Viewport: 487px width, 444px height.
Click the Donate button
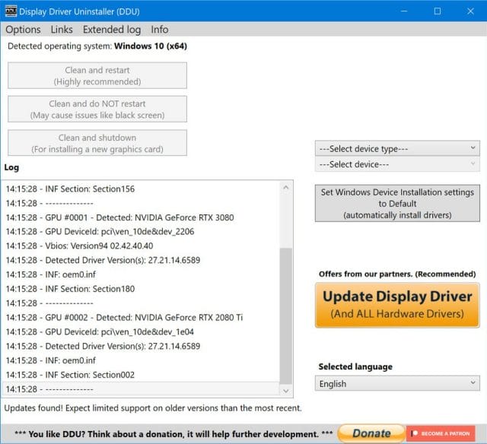tap(371, 433)
